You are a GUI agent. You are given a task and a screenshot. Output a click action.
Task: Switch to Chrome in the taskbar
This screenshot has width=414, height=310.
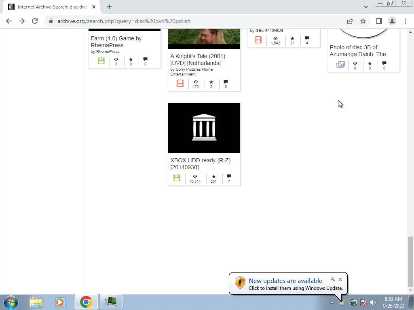click(86, 302)
